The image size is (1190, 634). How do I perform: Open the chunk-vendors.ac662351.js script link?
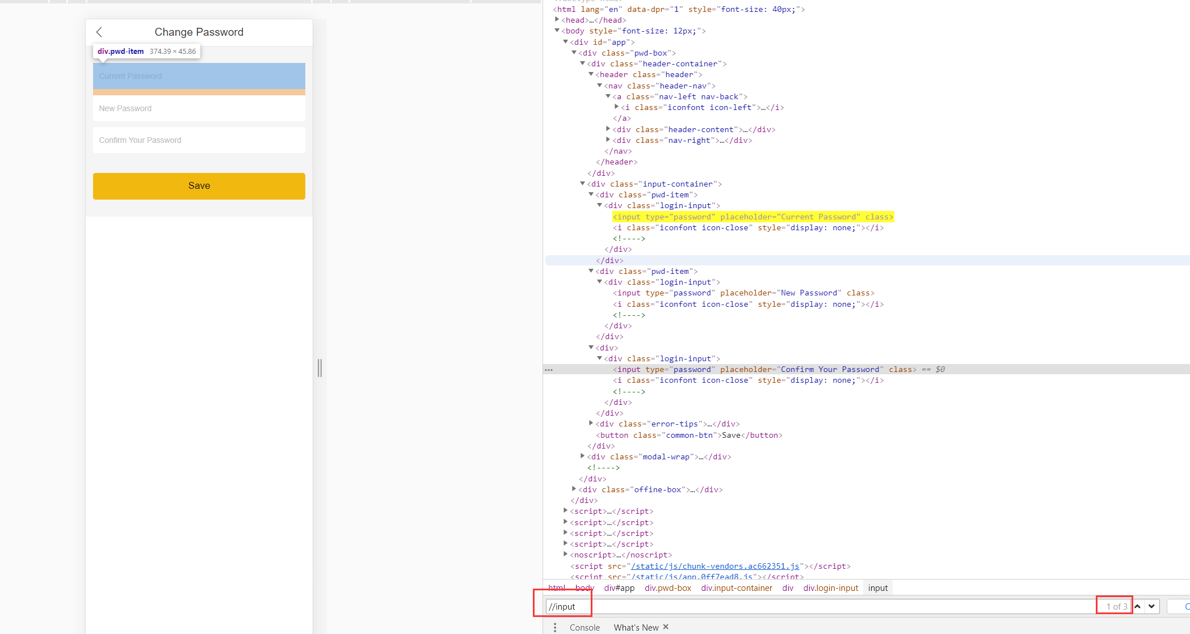click(x=715, y=566)
